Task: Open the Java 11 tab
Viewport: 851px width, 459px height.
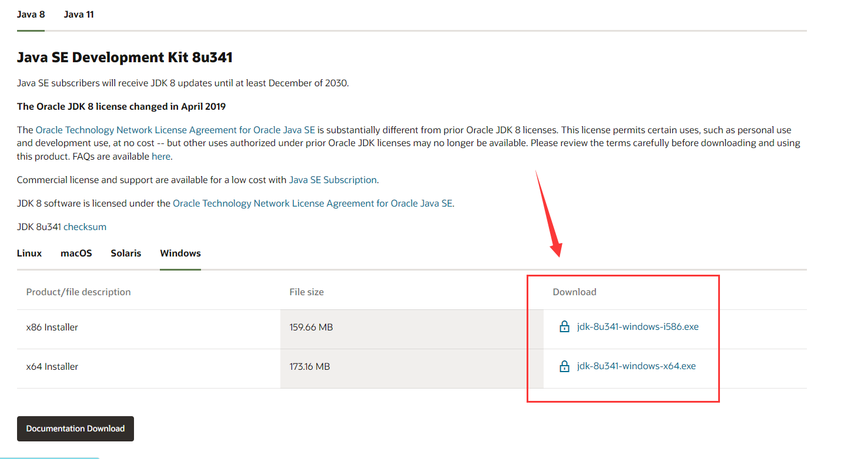Action: pos(79,14)
